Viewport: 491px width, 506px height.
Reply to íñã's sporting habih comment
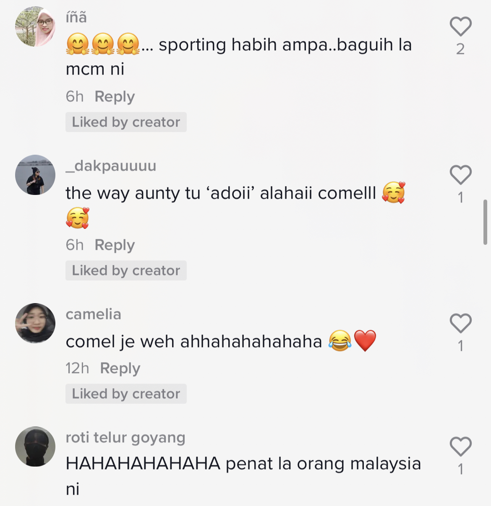(115, 97)
